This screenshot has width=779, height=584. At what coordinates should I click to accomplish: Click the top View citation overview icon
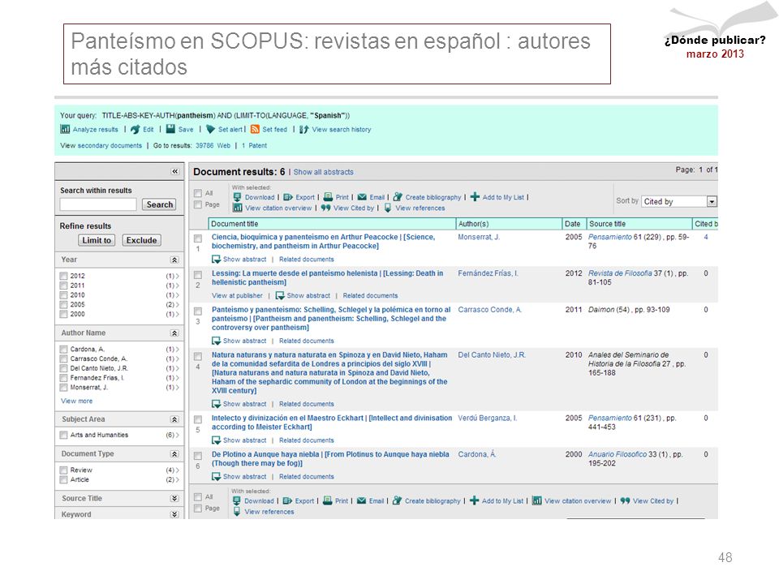[238, 208]
